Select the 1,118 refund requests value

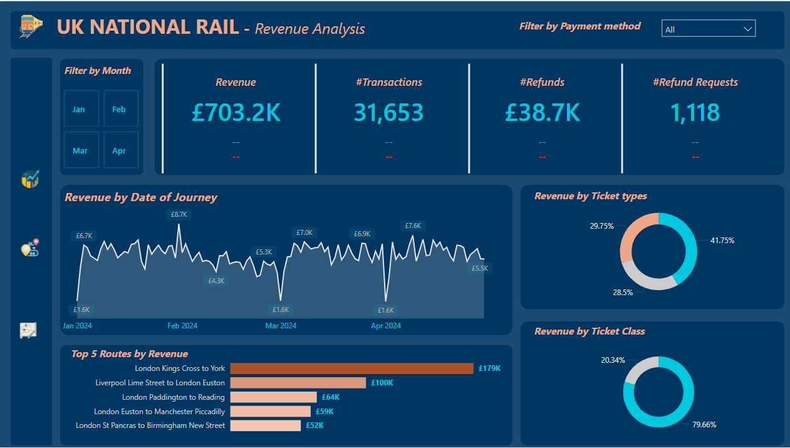pos(695,113)
